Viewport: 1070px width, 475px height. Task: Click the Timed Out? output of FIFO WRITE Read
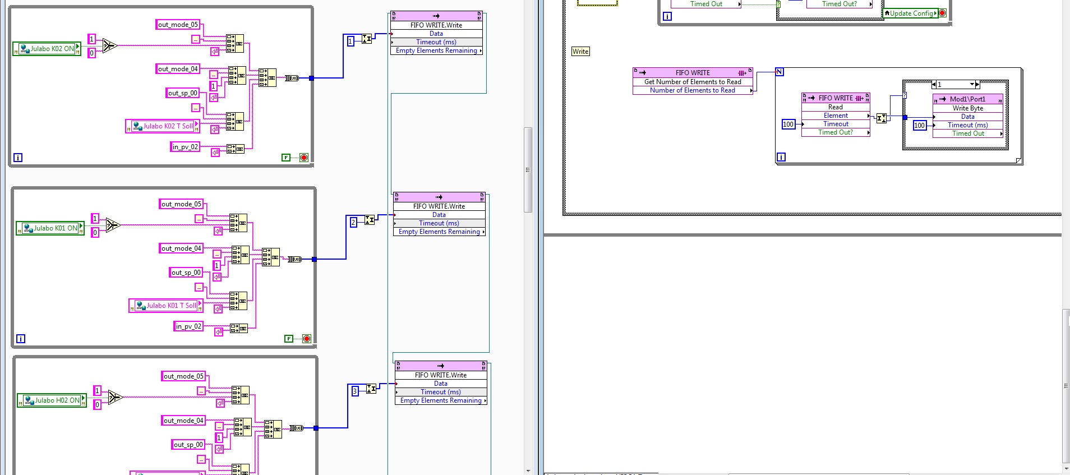click(836, 132)
